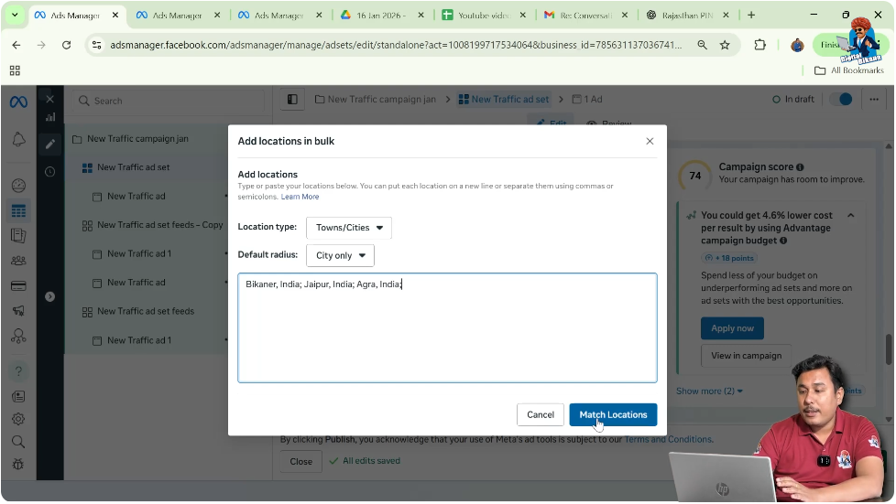This screenshot has width=896, height=504.
Task: Open the Location type Towns/Cities dropdown
Action: pyautogui.click(x=348, y=228)
